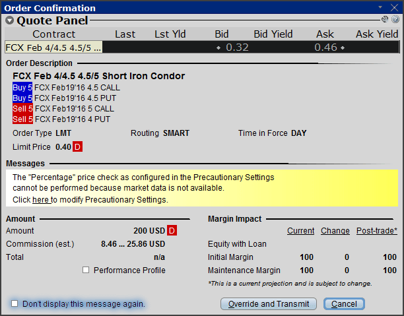Click the Ask value 0.46

tap(325, 47)
